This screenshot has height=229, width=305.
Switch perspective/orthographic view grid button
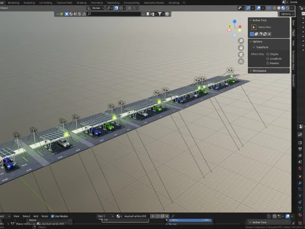(241, 62)
